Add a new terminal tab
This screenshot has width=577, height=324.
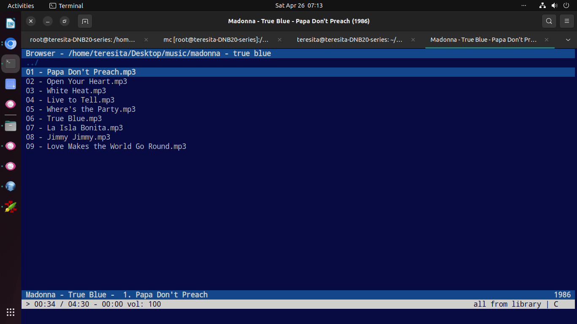coord(85,21)
